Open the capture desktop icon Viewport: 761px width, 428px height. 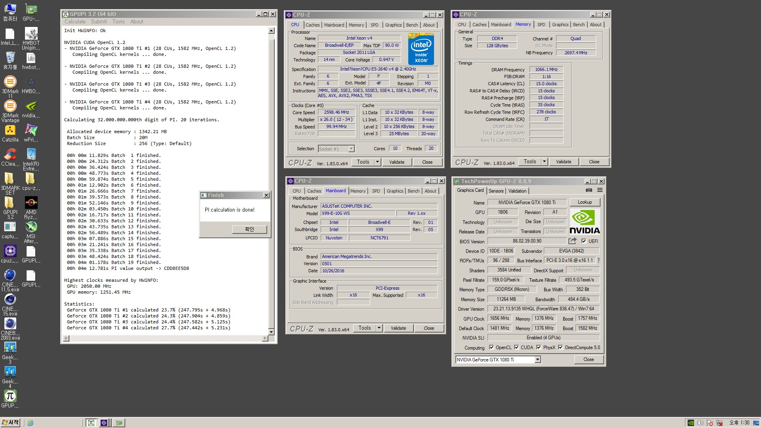[x=10, y=230]
